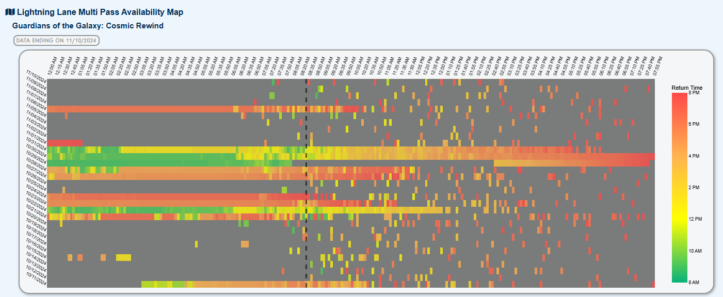Image resolution: width=723 pixels, height=297 pixels.
Task: Click the 2 PM legend label
Action: click(694, 188)
